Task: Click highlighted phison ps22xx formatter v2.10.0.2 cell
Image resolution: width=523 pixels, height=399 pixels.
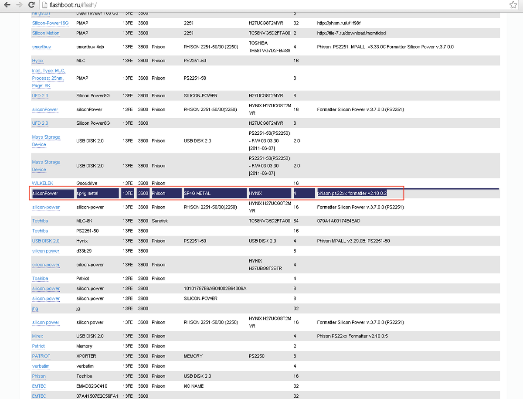Action: pyautogui.click(x=352, y=193)
